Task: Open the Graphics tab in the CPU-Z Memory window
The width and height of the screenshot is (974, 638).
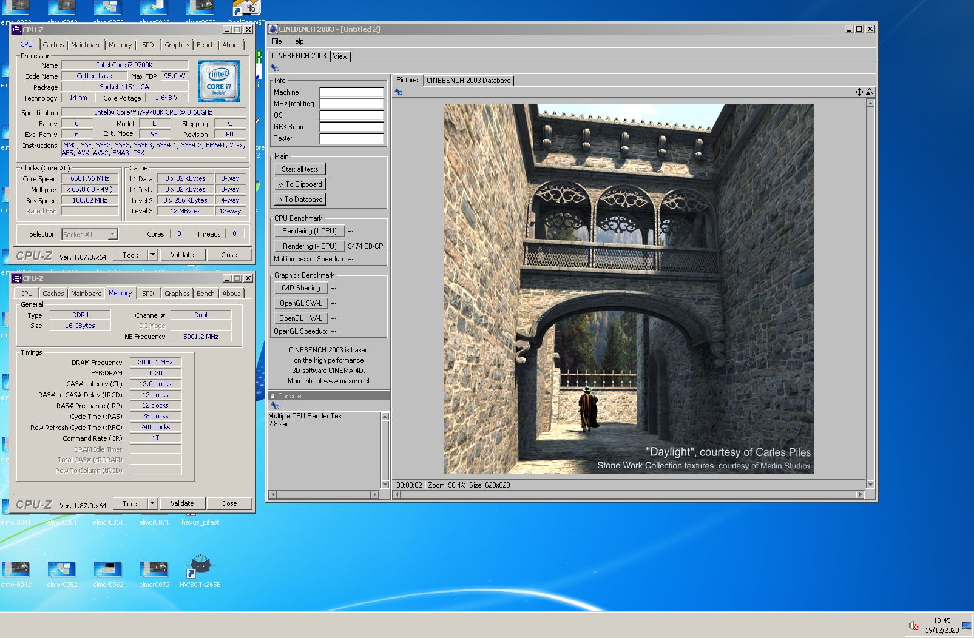Action: pyautogui.click(x=177, y=294)
